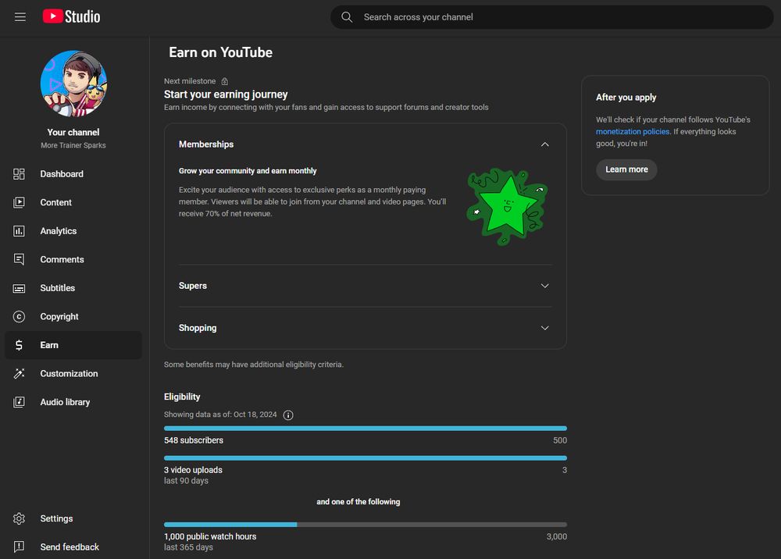
Task: Click the subscribers progress bar
Action: pyautogui.click(x=365, y=429)
